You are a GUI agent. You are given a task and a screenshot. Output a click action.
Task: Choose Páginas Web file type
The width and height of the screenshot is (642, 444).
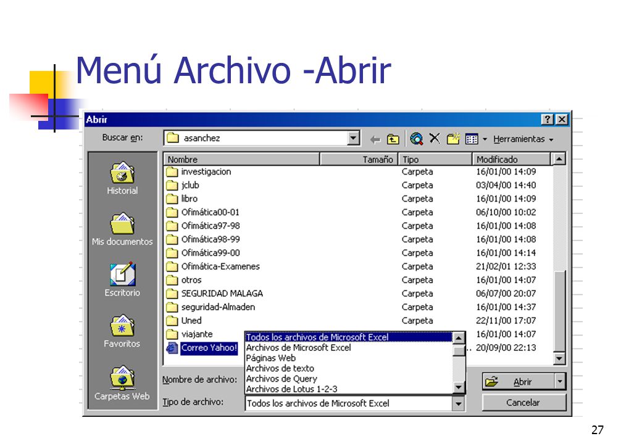[x=349, y=358]
